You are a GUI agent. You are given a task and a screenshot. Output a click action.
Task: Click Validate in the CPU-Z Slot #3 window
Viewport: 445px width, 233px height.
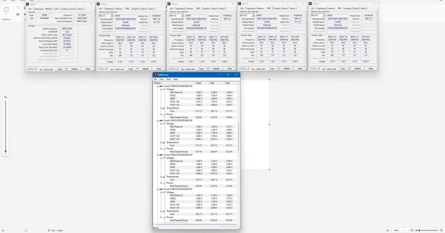[x=287, y=68]
